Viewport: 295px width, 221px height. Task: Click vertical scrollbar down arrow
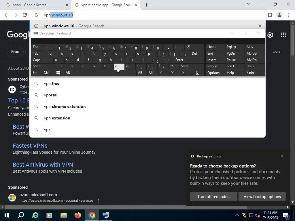[293, 202]
